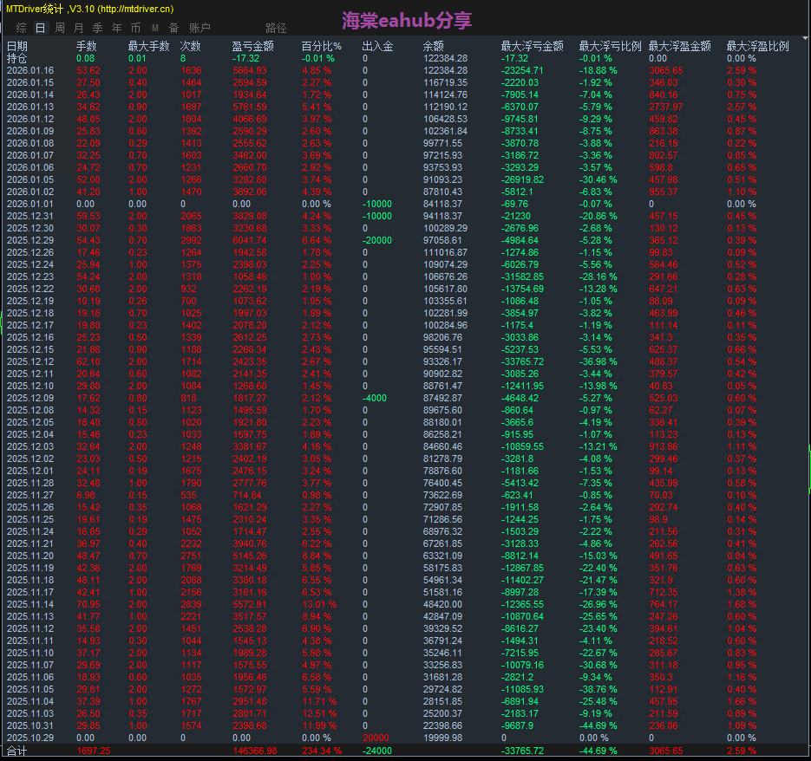
Task: Switch to the M tab
Action: [155, 28]
